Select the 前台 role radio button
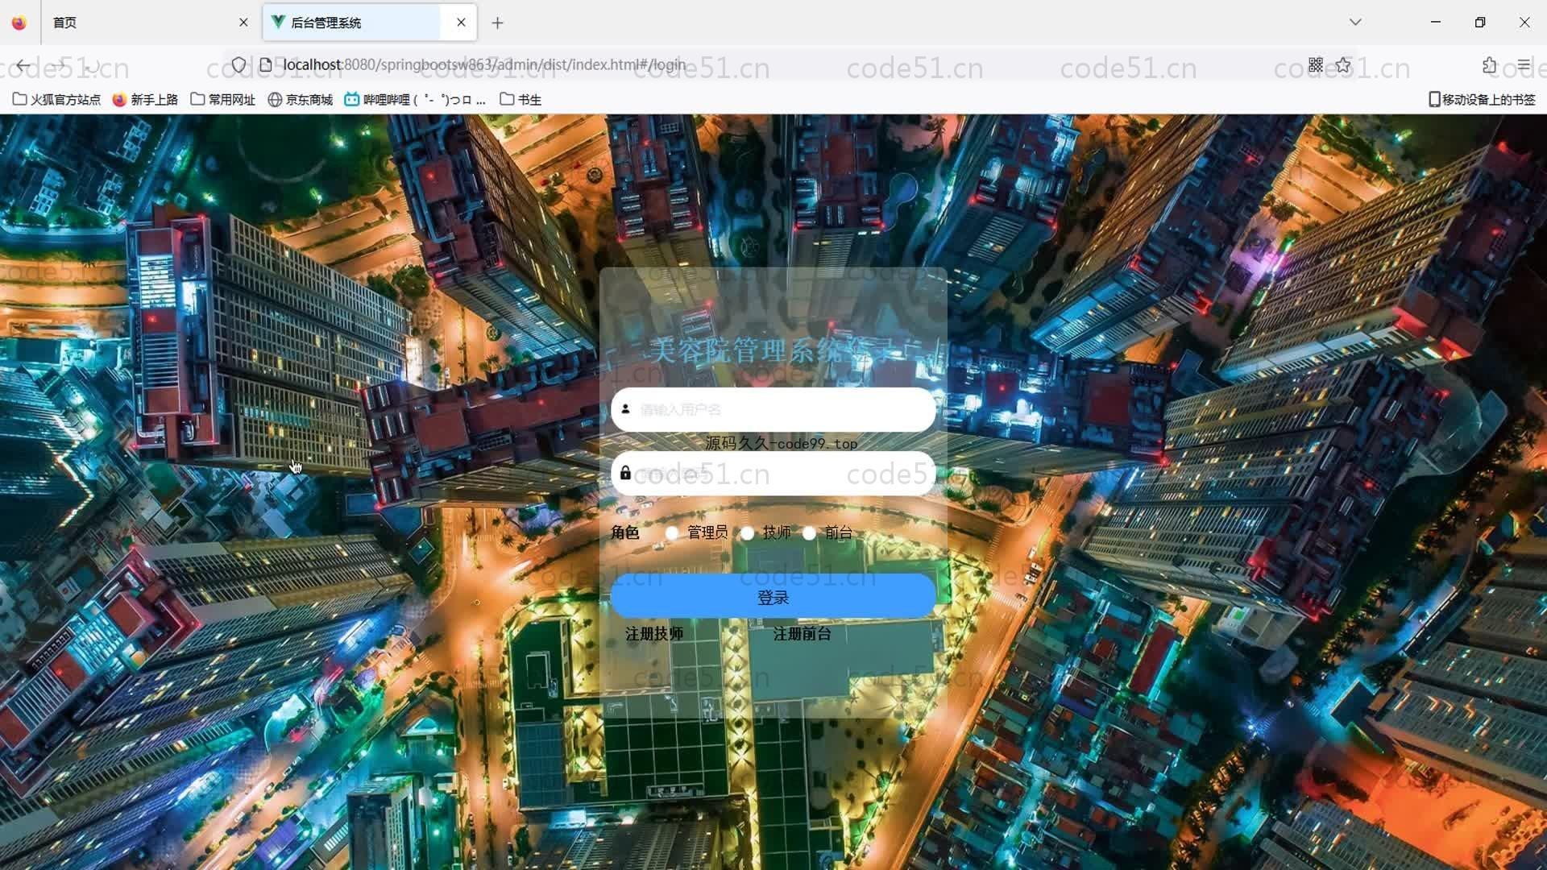The width and height of the screenshot is (1547, 870). point(809,532)
